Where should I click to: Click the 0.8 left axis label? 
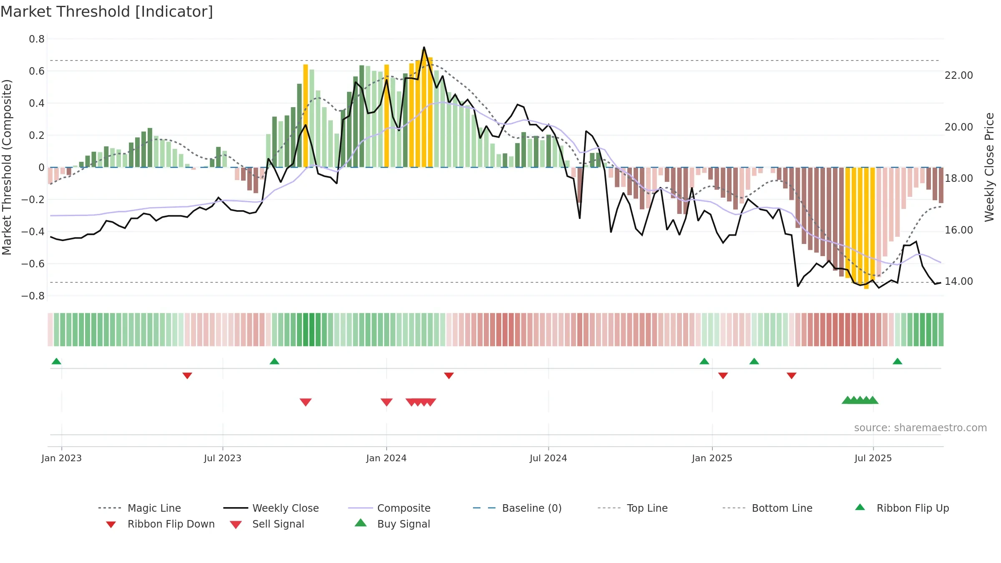37,39
